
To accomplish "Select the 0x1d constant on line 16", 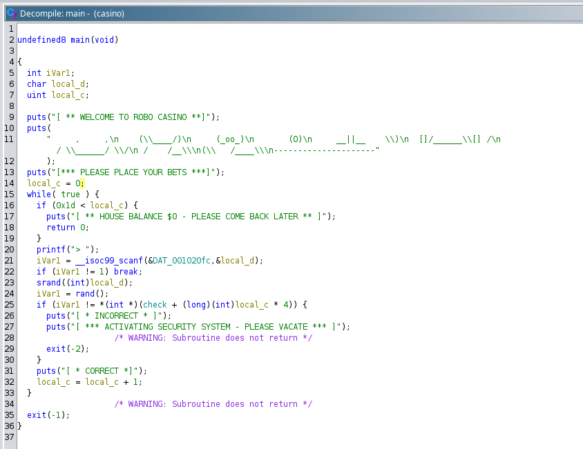I will [x=66, y=205].
